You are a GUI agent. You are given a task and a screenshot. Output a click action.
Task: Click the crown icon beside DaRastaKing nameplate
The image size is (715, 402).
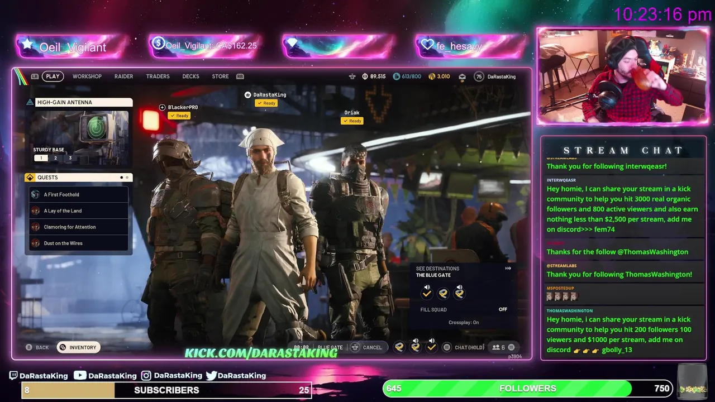click(x=248, y=95)
